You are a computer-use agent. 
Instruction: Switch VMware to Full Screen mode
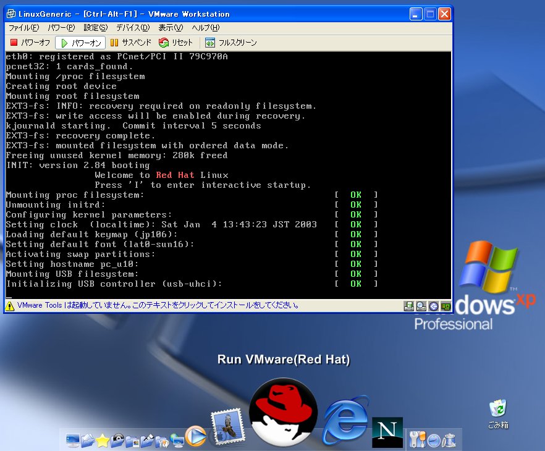coord(231,43)
